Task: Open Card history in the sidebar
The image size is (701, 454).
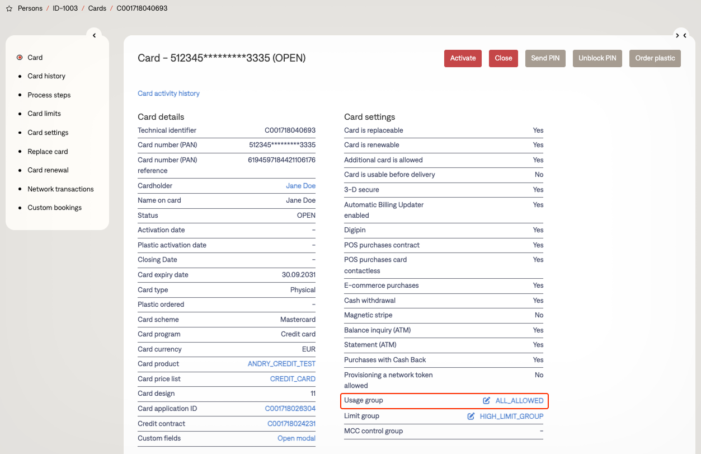Action: (x=46, y=76)
